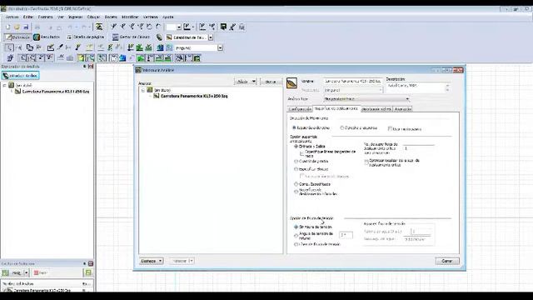This screenshot has height=300, width=533.
Task: Close the Explorador de Análisis panel
Action: point(91,67)
